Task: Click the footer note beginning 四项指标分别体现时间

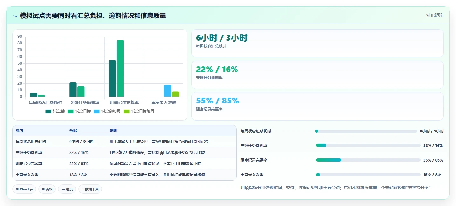Action: pos(337,188)
